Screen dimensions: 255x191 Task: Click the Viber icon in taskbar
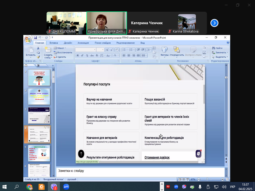54,187
